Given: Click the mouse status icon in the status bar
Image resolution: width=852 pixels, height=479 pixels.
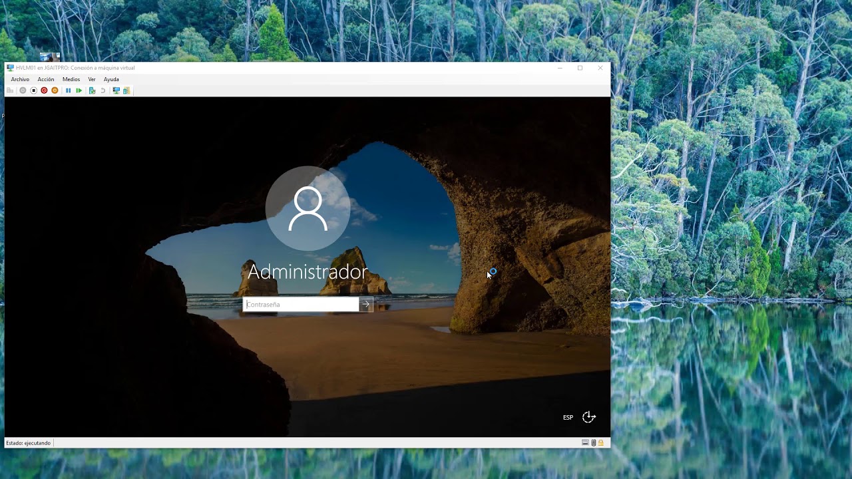Looking at the screenshot, I should [593, 442].
